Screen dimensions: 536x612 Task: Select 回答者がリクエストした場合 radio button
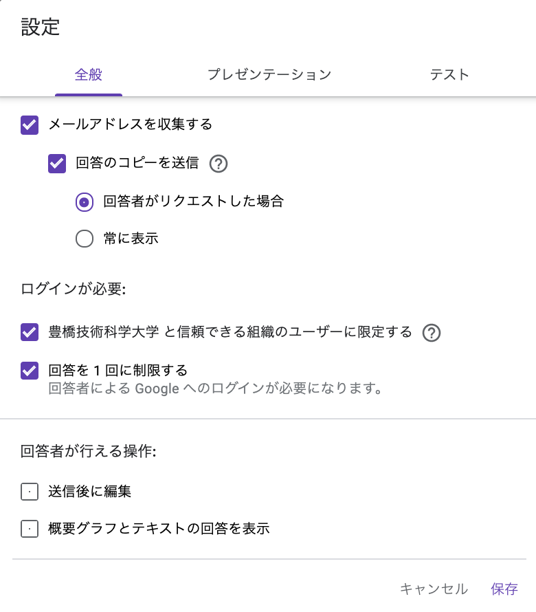pyautogui.click(x=85, y=202)
